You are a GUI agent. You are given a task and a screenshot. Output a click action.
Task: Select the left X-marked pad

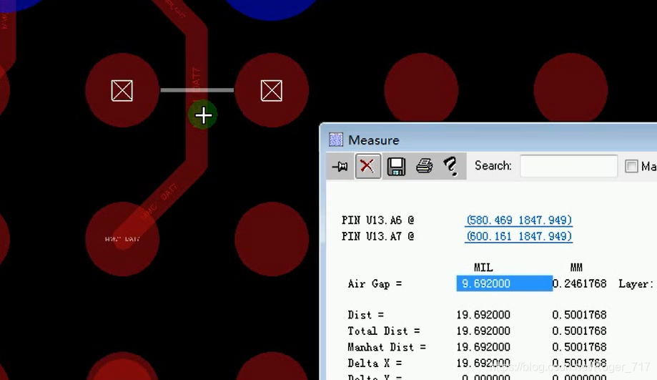tap(122, 91)
